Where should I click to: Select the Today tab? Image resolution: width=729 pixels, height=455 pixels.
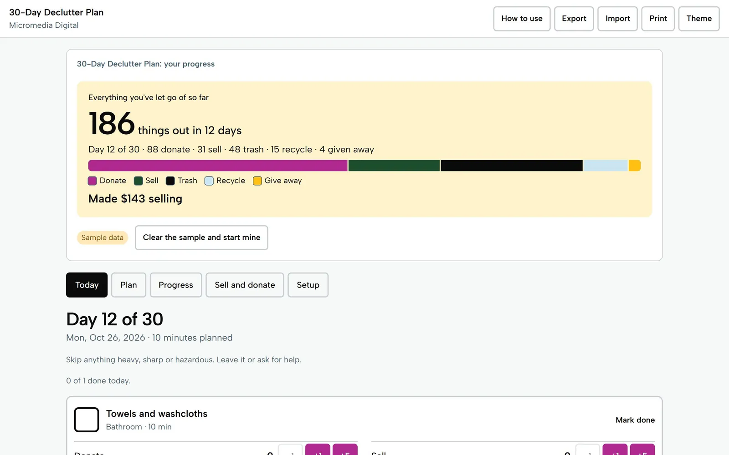[x=87, y=285]
